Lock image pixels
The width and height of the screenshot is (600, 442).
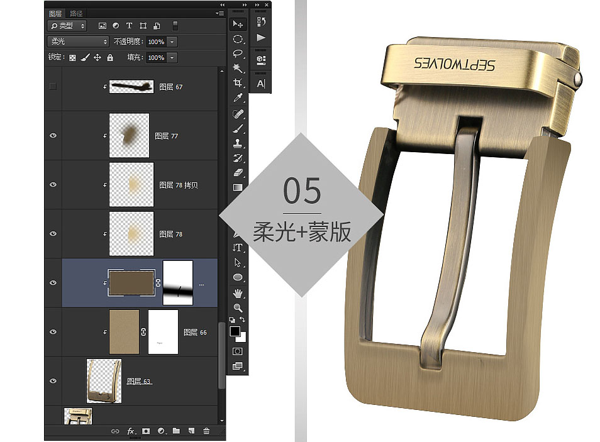click(85, 57)
